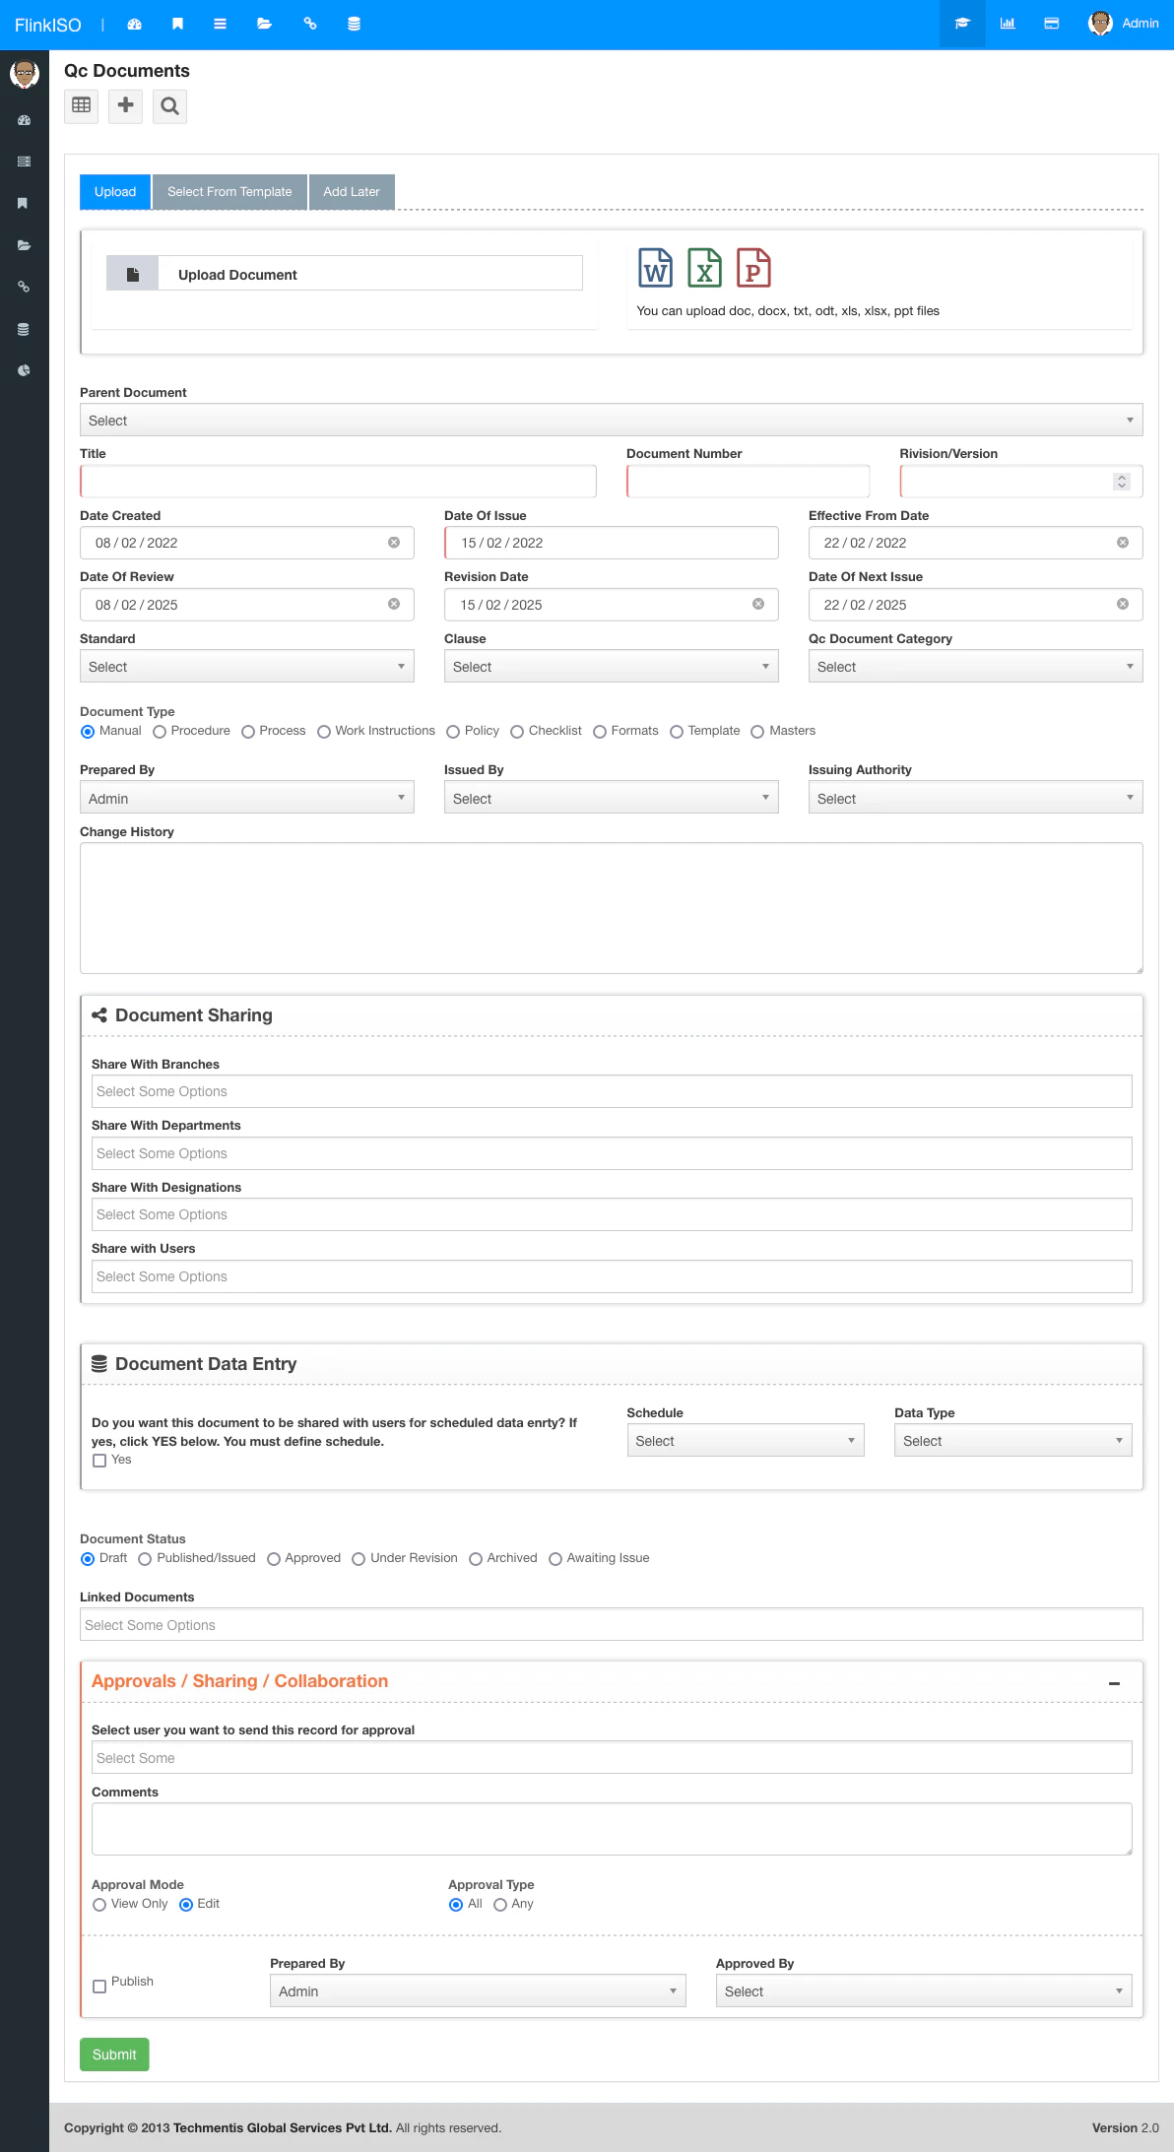
Task: Open search with the magnifier icon
Action: click(169, 105)
